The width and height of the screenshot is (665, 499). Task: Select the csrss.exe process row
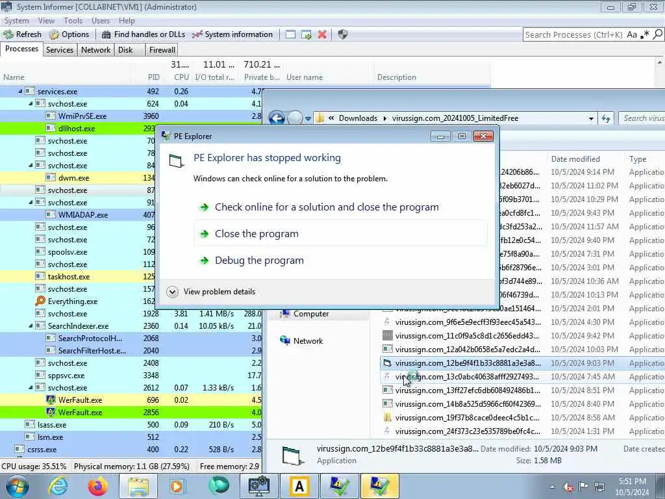pos(131,450)
